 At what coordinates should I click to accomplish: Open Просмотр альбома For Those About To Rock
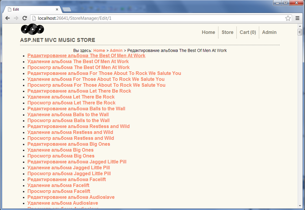pyautogui.click(x=96, y=85)
